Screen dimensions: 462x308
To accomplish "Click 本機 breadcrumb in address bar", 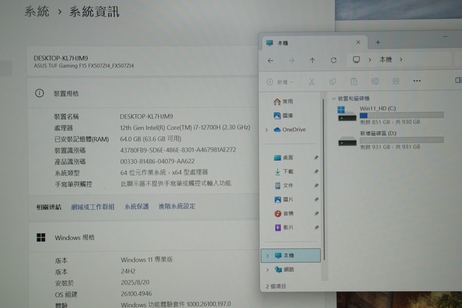I will click(x=386, y=60).
